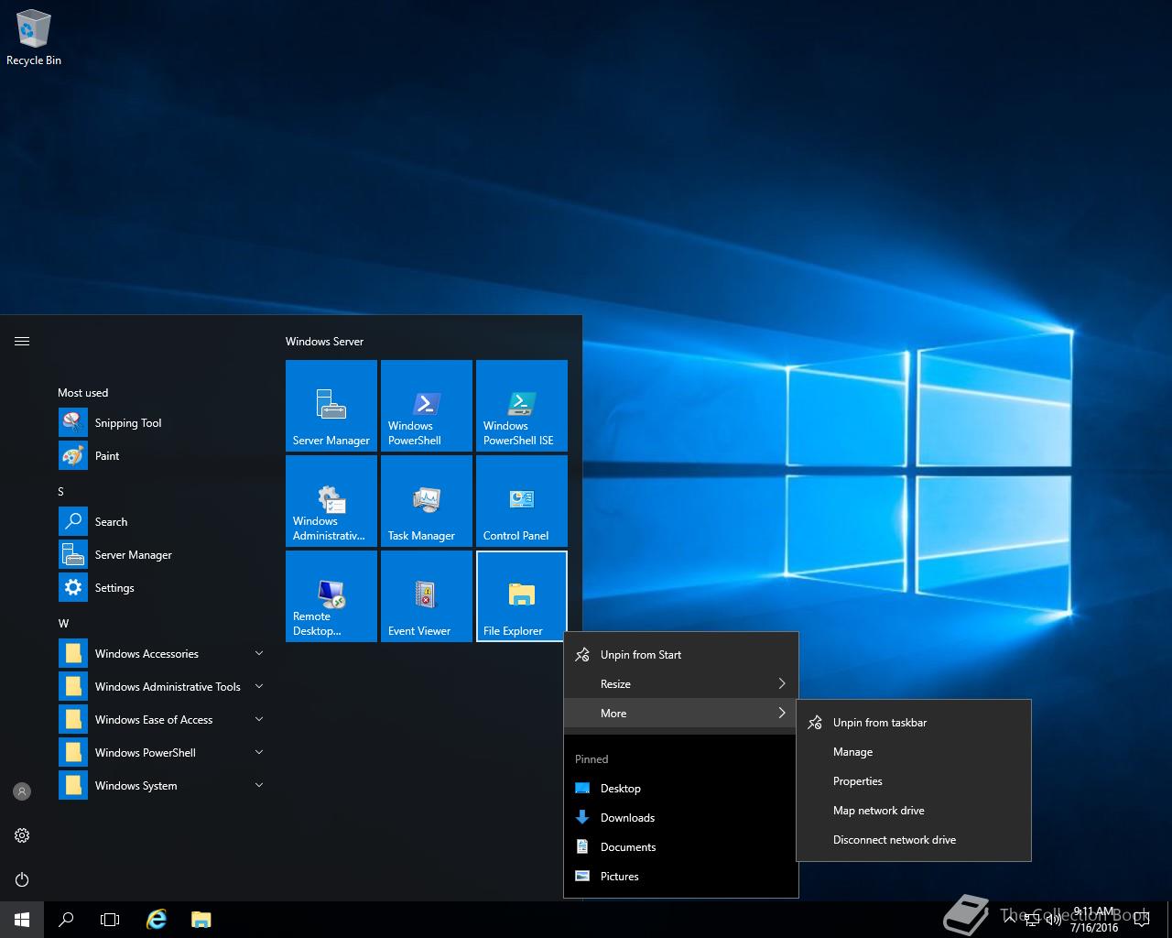1172x938 pixels.
Task: Launch the Windows PowerShell tile
Action: pos(427,406)
